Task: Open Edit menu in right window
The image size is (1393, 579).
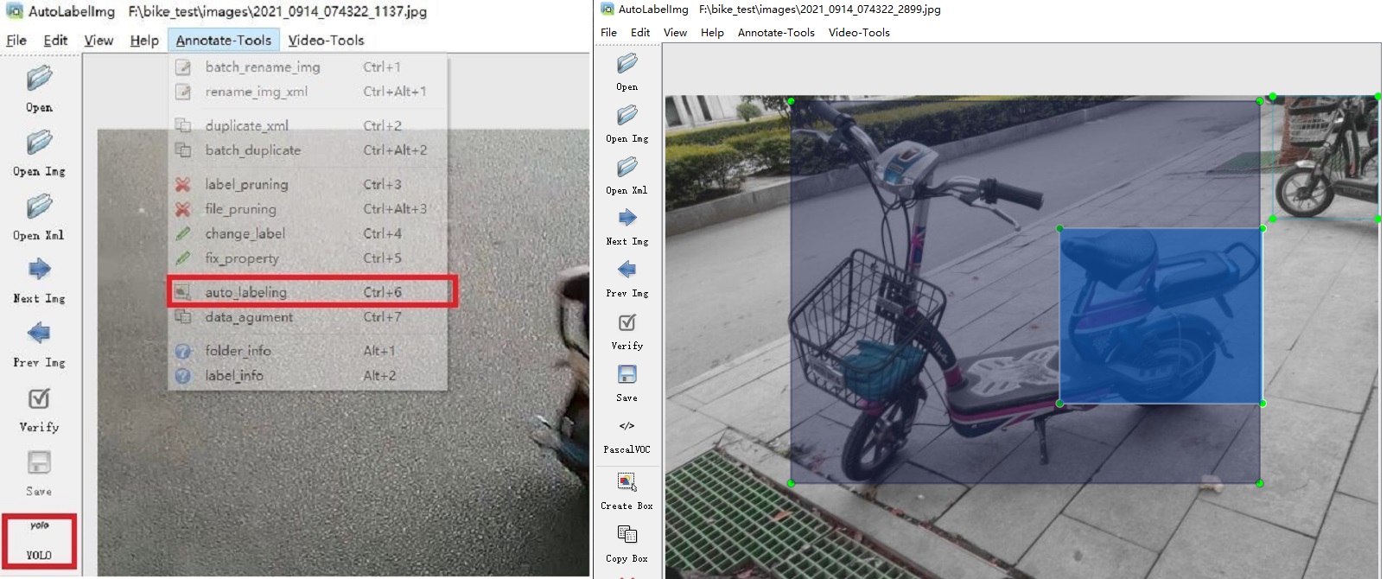Action: point(640,32)
